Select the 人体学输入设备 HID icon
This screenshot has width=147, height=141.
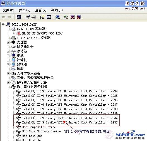[13, 73]
